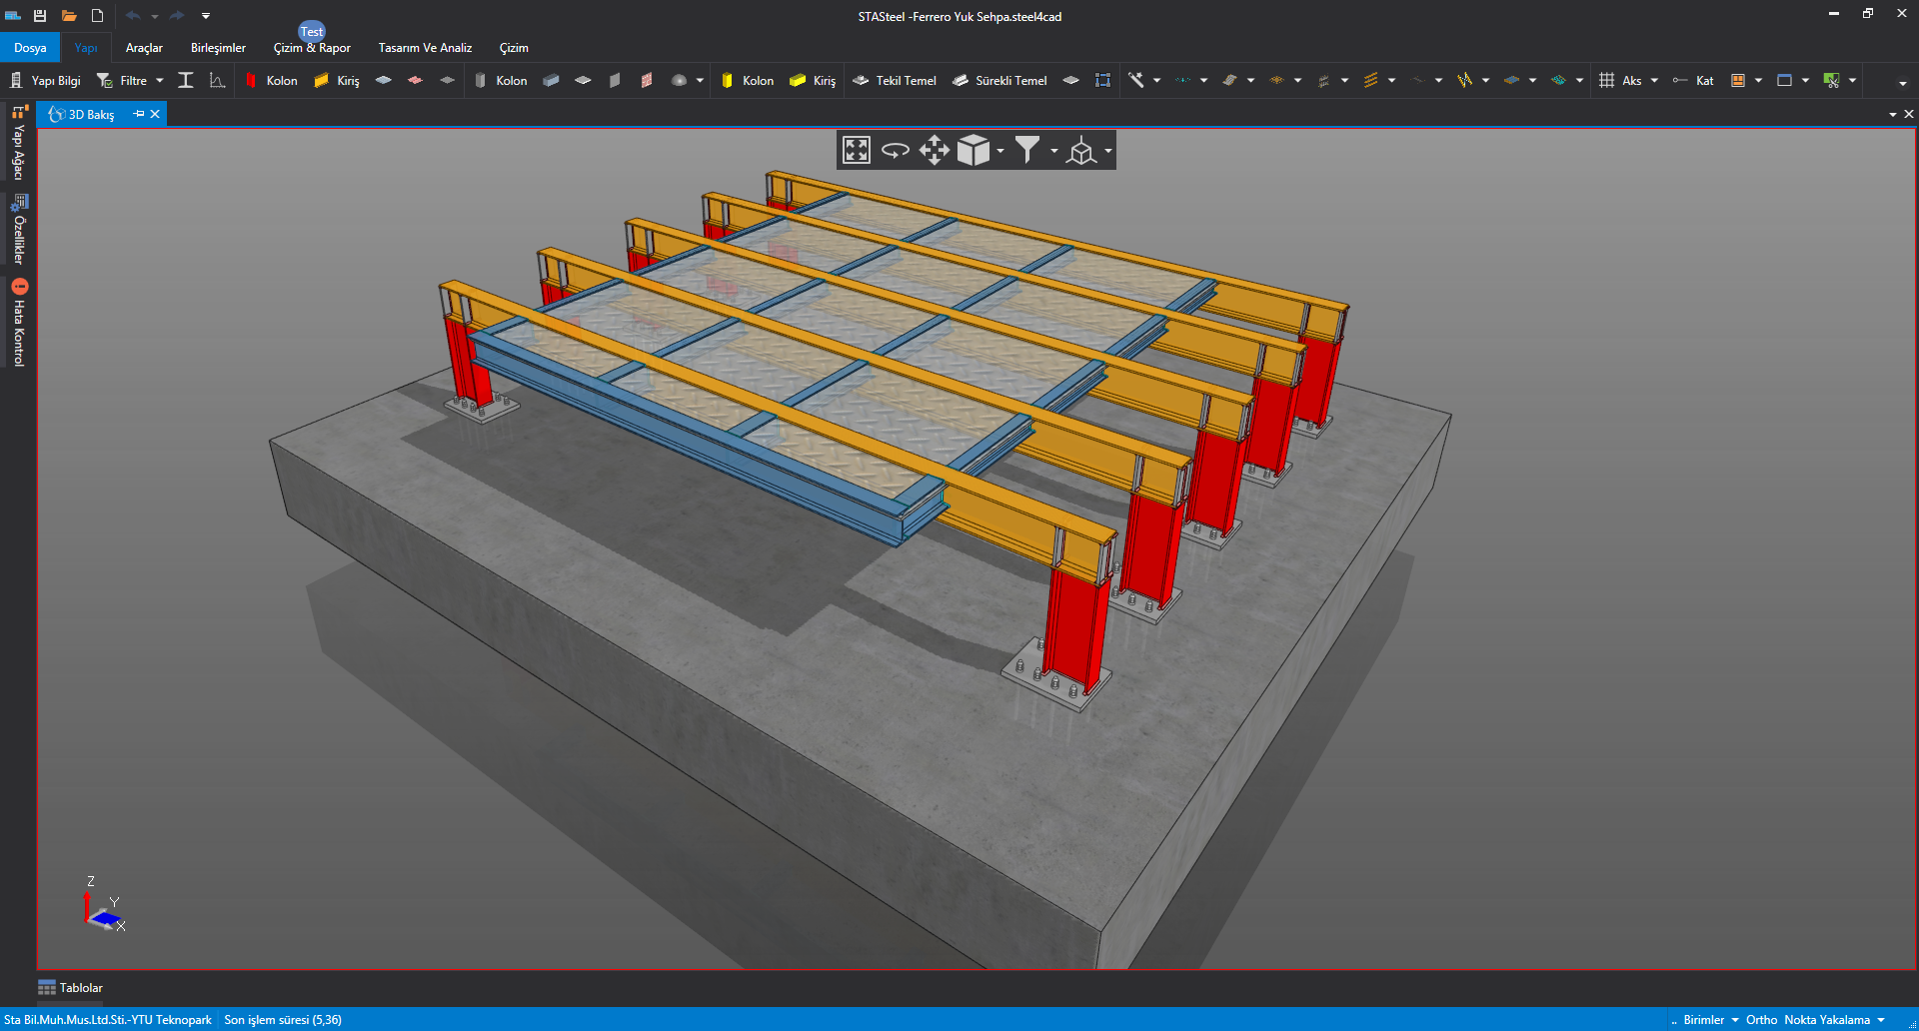1919x1031 pixels.
Task: Click the red Kolon steel column tool
Action: (x=272, y=81)
